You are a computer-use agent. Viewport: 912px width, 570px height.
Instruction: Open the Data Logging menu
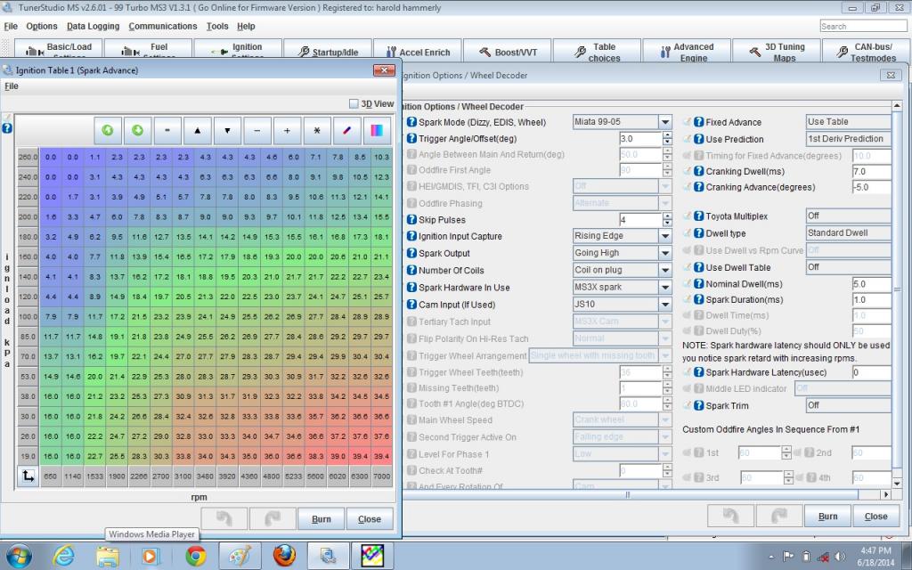click(x=93, y=27)
